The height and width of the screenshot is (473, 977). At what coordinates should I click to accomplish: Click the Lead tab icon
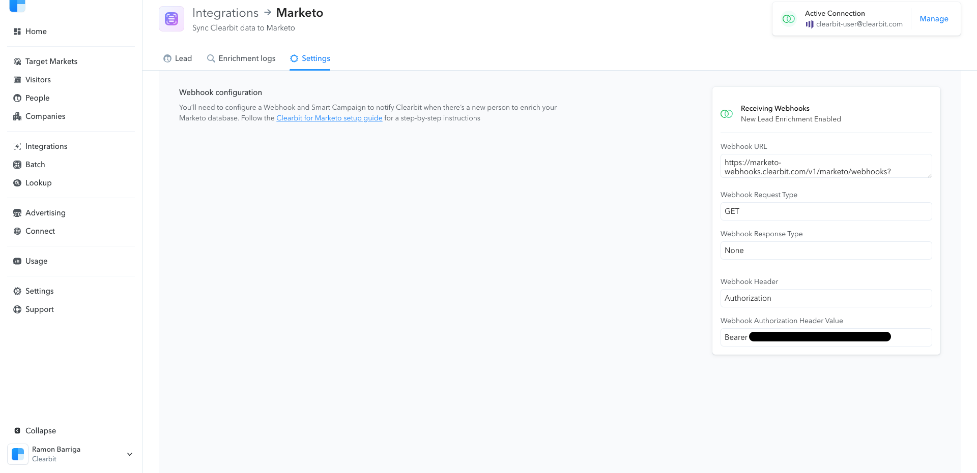167,58
